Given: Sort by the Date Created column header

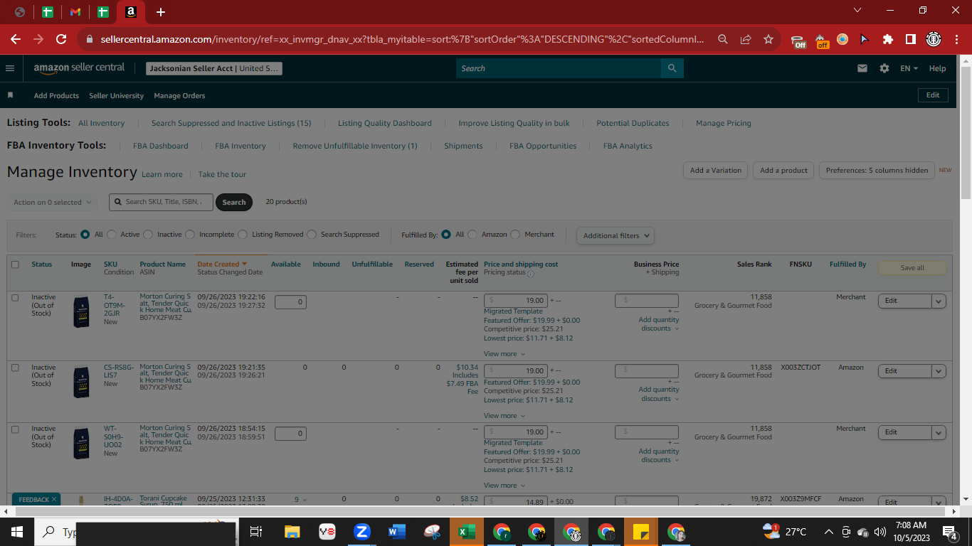Looking at the screenshot, I should (222, 264).
